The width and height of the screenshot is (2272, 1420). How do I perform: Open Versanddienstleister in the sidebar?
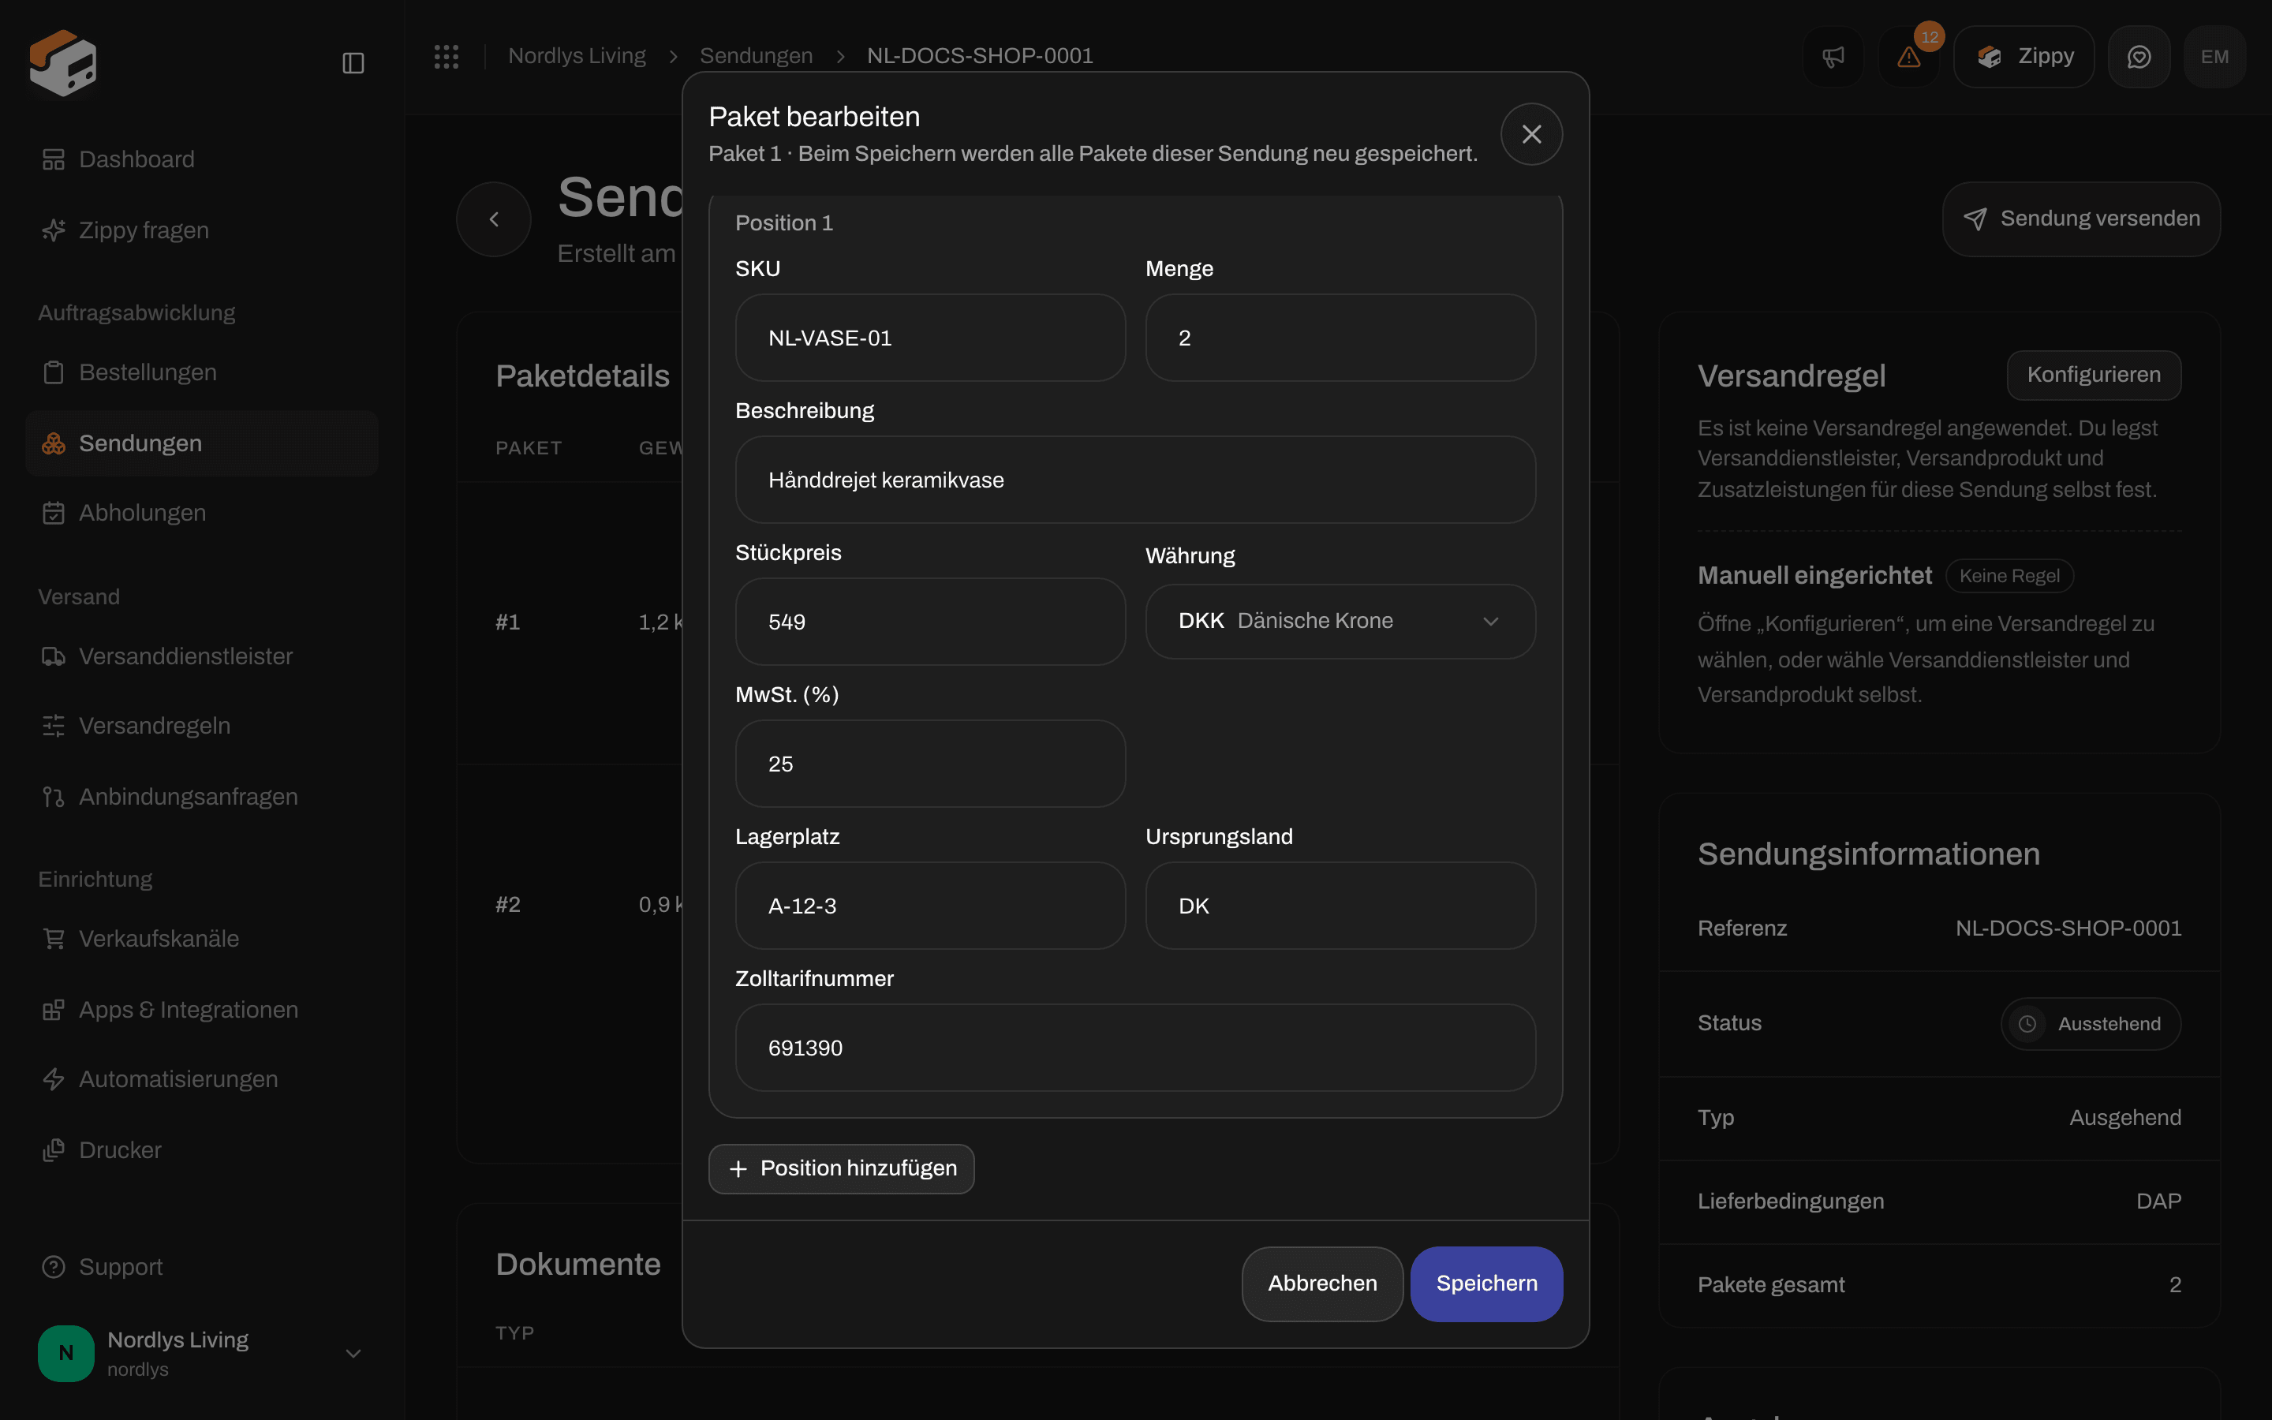click(202, 656)
